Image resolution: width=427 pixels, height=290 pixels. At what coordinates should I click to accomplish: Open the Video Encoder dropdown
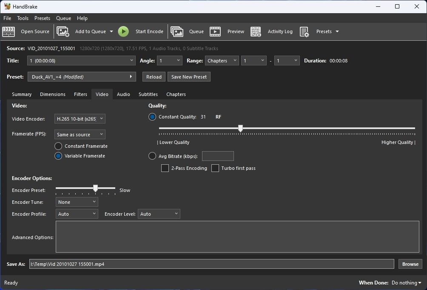click(80, 119)
